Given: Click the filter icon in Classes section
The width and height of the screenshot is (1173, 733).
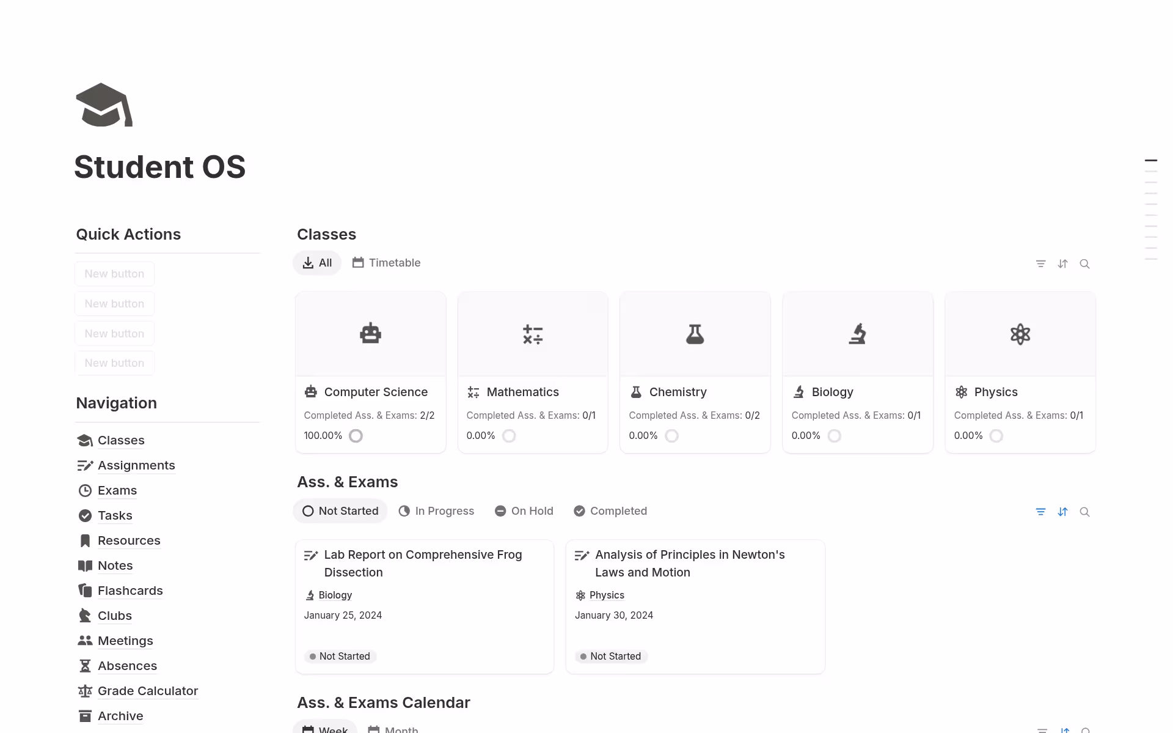Looking at the screenshot, I should [1040, 264].
